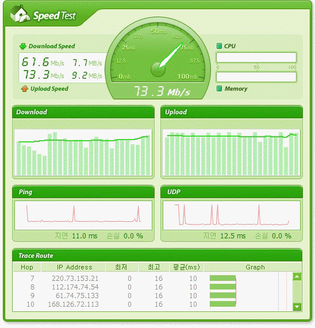Screen dimensions: 315x328
Task: Click the 평균(ms) column header
Action: click(186, 267)
